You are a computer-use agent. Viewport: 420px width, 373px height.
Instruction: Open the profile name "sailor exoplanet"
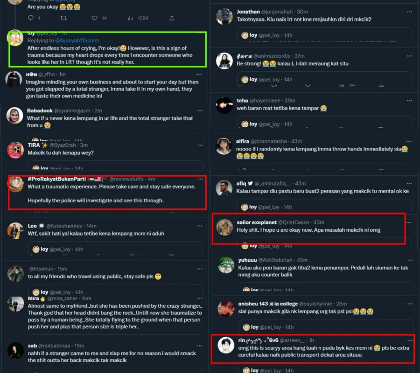pyautogui.click(x=257, y=222)
